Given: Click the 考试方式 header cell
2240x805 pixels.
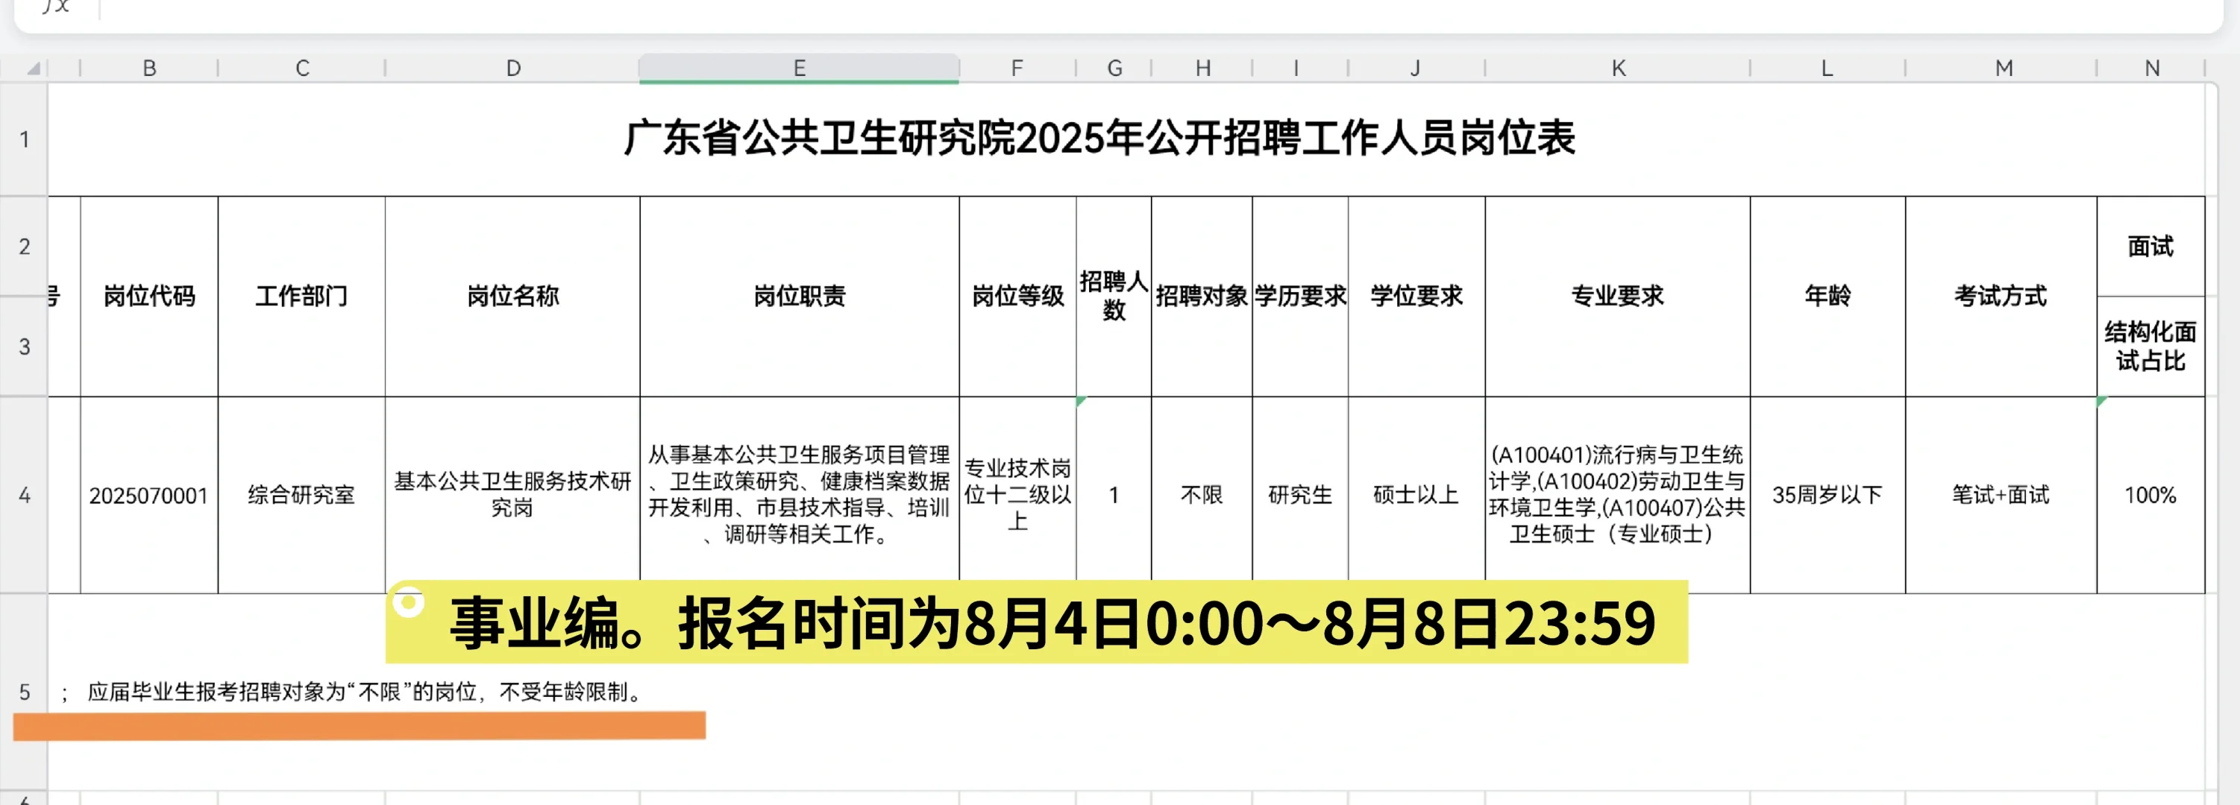Looking at the screenshot, I should (x=2001, y=297).
